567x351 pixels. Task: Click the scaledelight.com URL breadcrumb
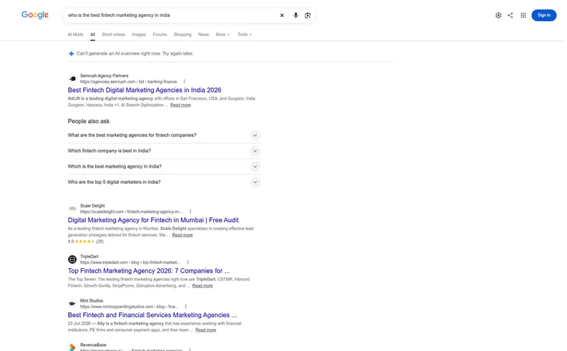132,212
